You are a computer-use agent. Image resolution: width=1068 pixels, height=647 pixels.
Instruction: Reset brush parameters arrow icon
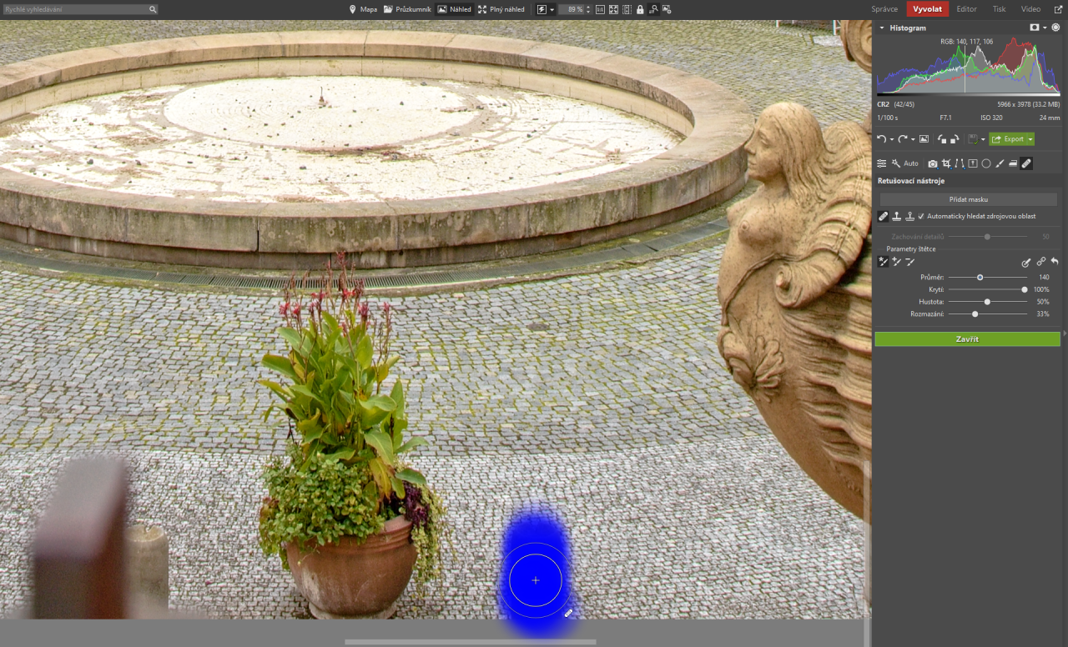1055,262
